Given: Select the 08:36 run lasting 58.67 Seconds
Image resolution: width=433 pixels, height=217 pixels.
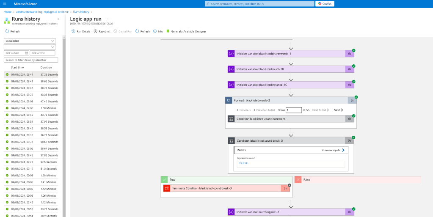Looking at the screenshot, I should click(31, 142).
